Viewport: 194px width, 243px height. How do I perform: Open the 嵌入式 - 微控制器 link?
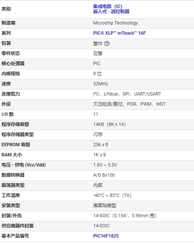coord(111,11)
